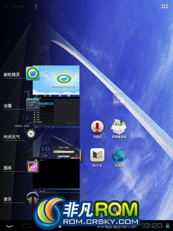173x231 pixels.
Task: Tap the 554.4M memory cleaner widget
Action: point(119,100)
